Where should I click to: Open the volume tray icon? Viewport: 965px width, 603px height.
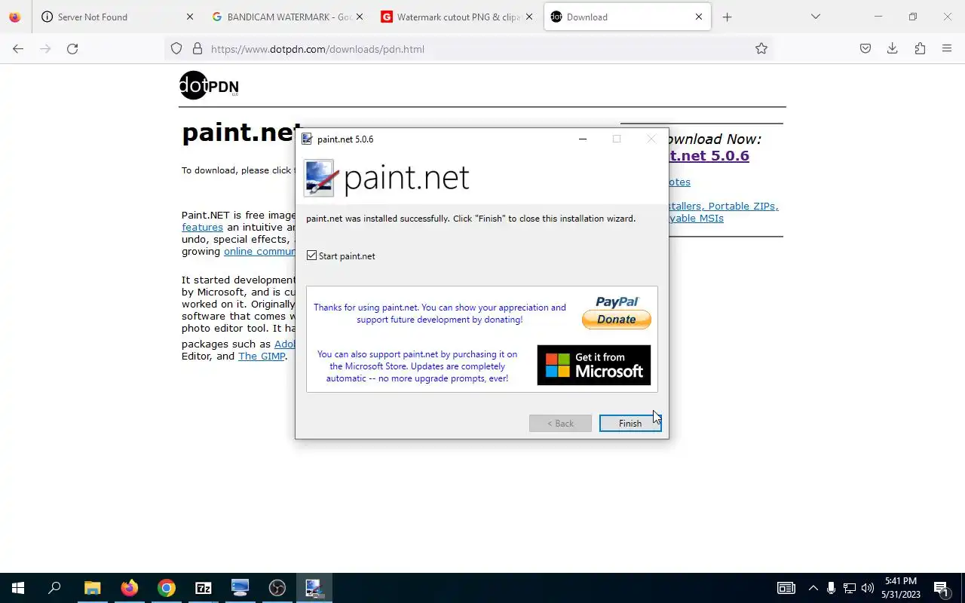pos(867,588)
